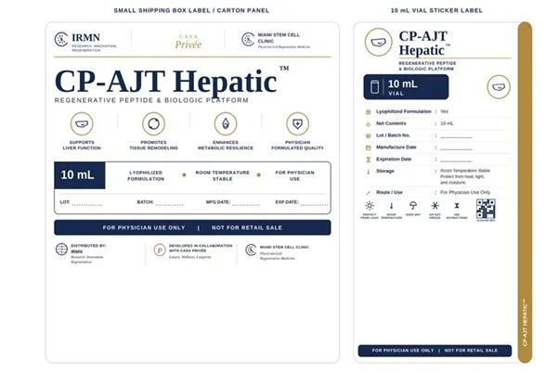The height and width of the screenshot is (373, 559).
Task: Click the liver icon above Supports Liver Function
Action: [82, 123]
